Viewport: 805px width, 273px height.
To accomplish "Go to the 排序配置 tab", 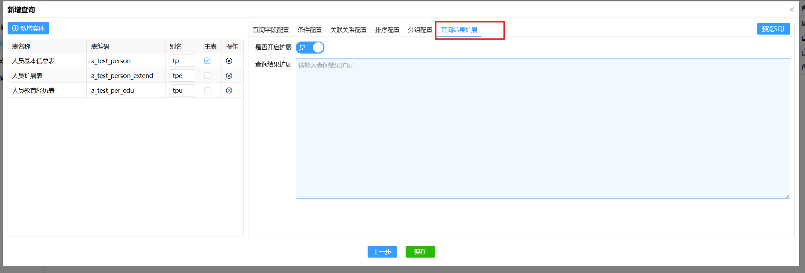I will point(387,30).
